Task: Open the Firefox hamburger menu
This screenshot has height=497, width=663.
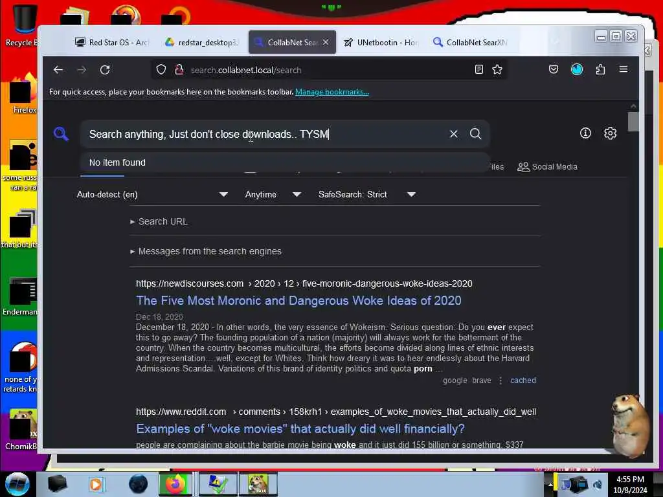Action: pos(624,69)
